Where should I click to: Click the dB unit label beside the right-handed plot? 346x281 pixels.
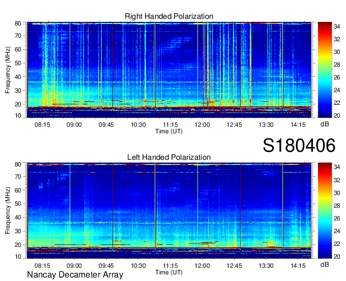(x=325, y=124)
